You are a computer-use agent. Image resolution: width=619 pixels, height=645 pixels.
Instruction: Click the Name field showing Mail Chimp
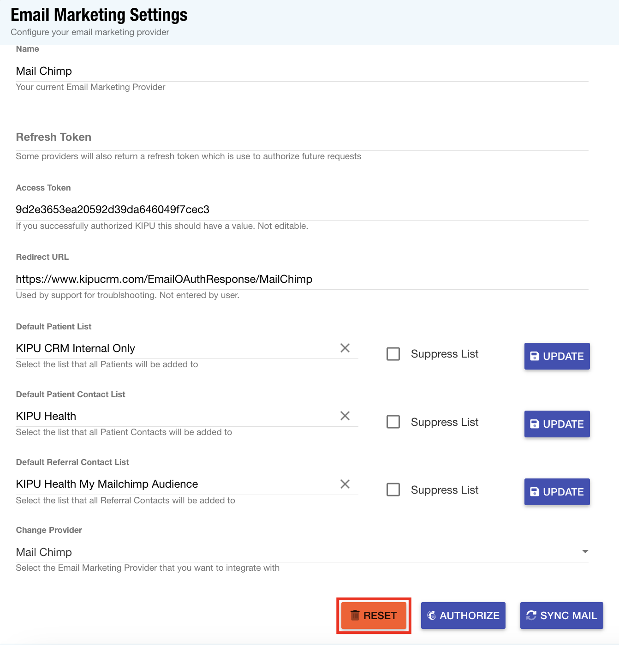click(300, 71)
